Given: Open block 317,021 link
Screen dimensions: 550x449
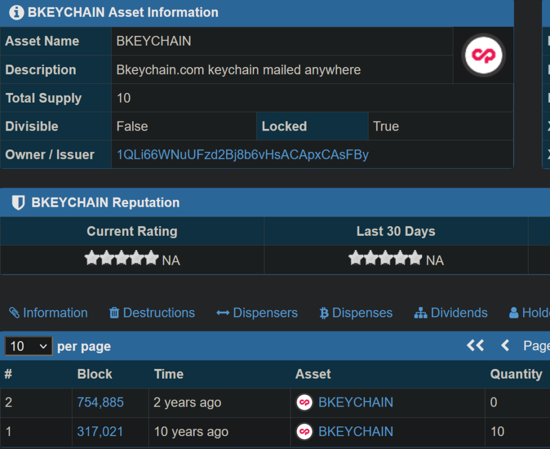Looking at the screenshot, I should point(100,431).
